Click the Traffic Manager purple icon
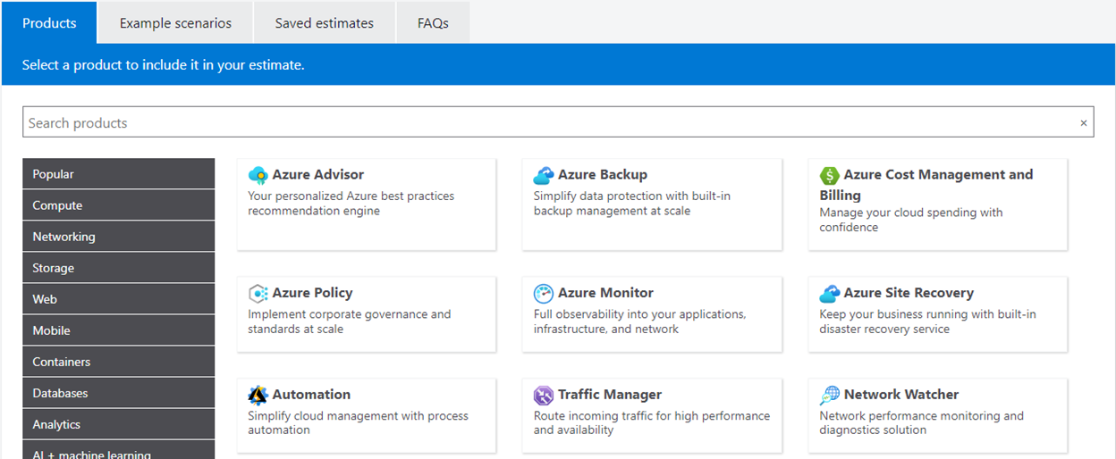The width and height of the screenshot is (1116, 459). [x=543, y=395]
